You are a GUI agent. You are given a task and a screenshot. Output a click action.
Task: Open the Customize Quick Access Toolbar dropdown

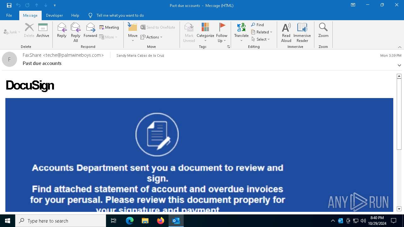coord(55,5)
